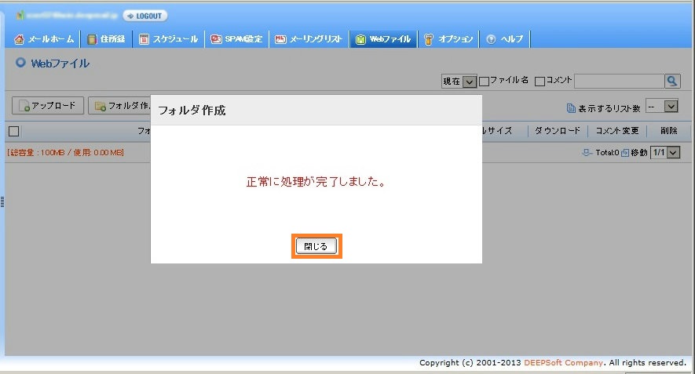Click the メーリングリスト tab icon

280,38
